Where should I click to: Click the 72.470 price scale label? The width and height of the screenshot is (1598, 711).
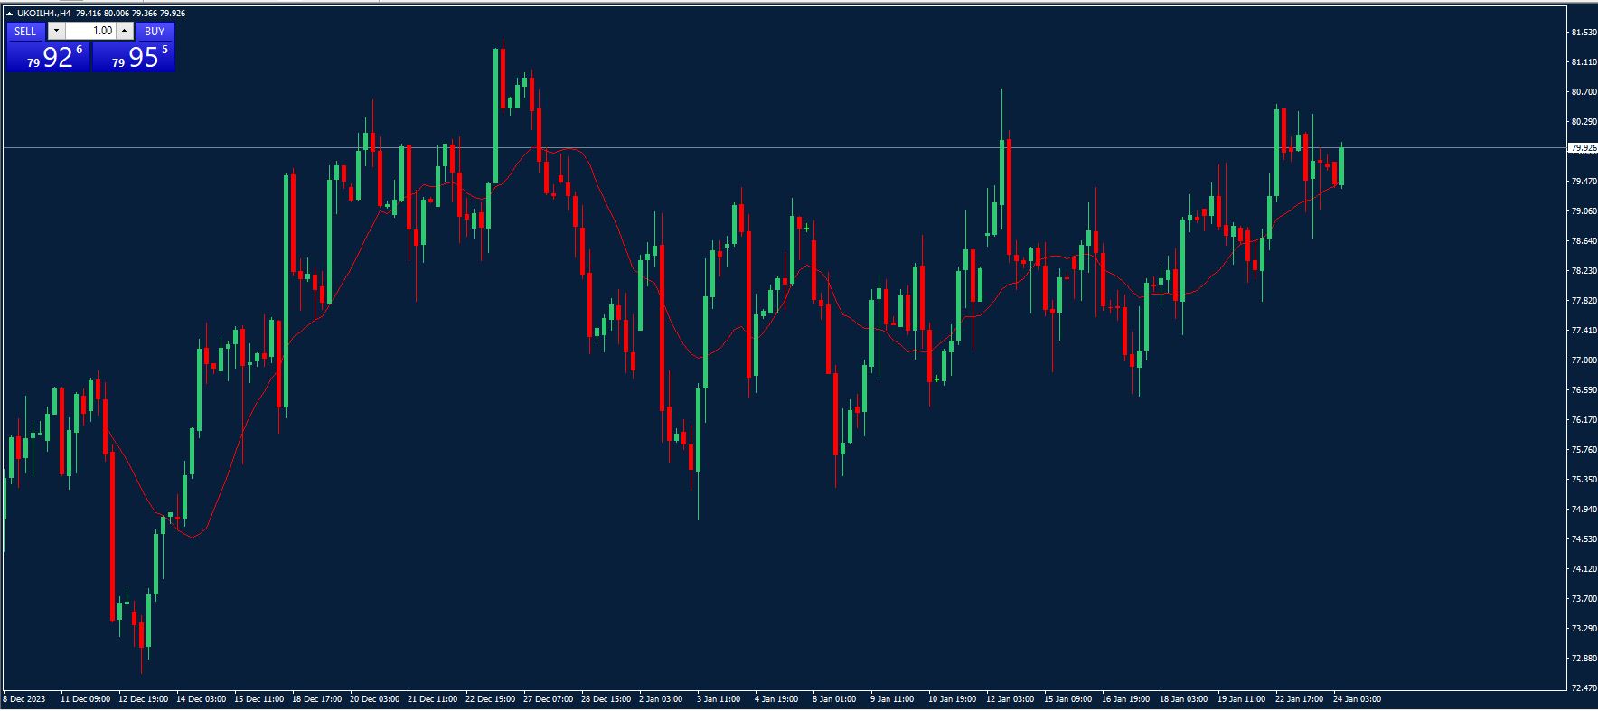click(1583, 688)
